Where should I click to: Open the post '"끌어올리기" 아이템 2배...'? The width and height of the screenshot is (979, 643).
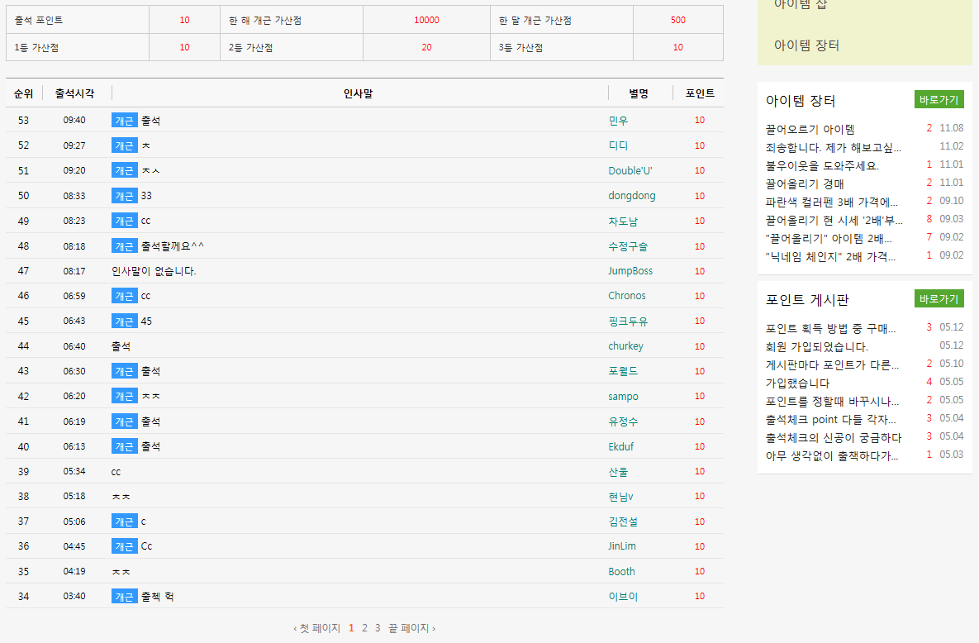(x=829, y=237)
